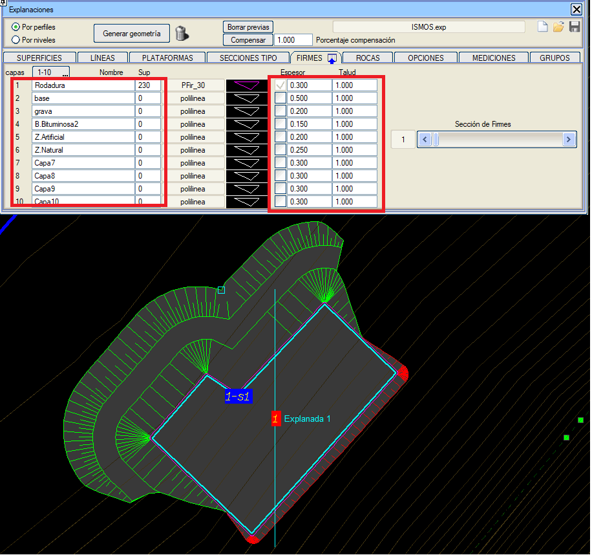
Task: Click the Generar geometría button
Action: coord(131,34)
